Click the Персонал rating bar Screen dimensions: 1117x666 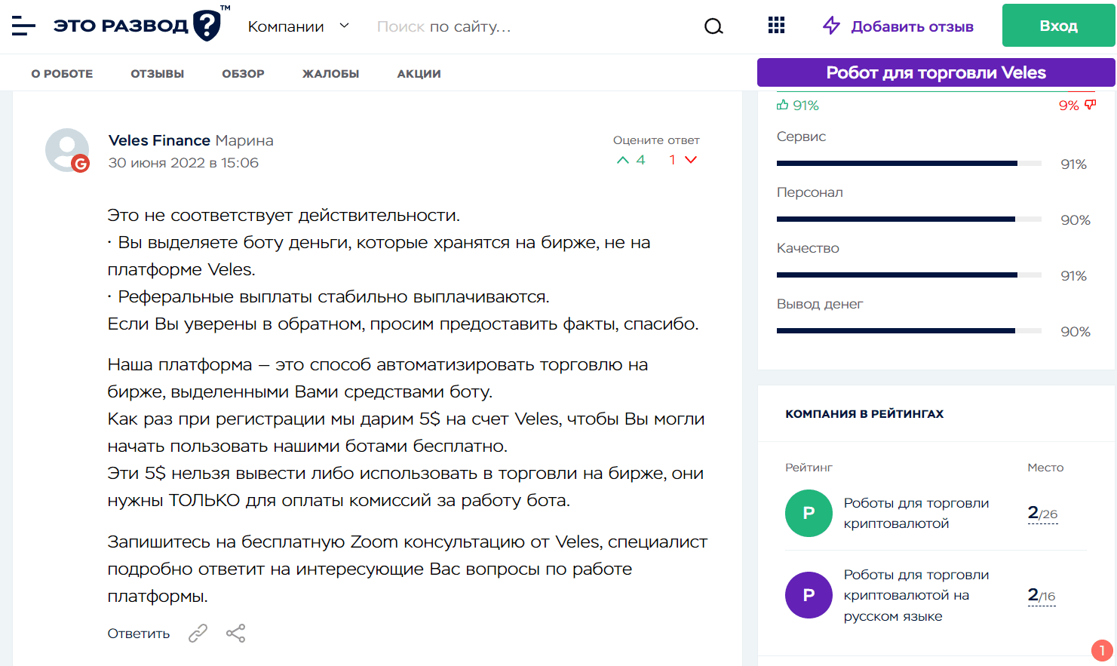(909, 219)
